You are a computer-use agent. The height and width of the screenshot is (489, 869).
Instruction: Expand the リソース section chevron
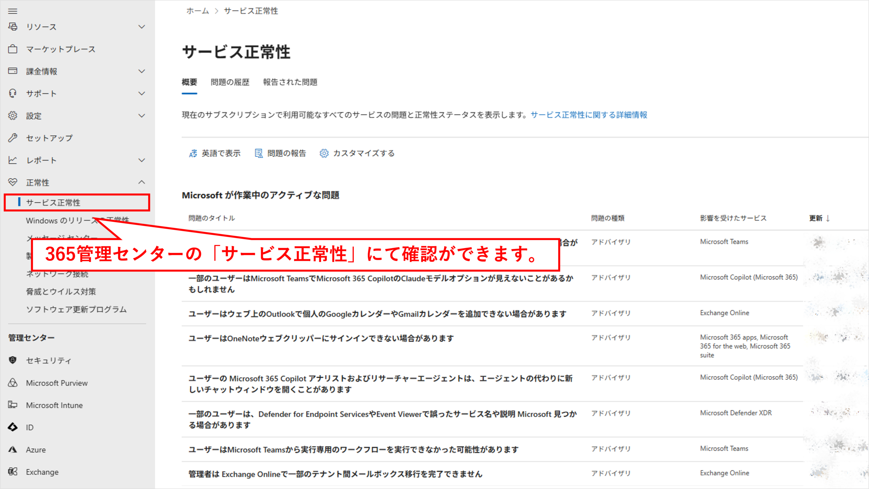click(x=142, y=26)
